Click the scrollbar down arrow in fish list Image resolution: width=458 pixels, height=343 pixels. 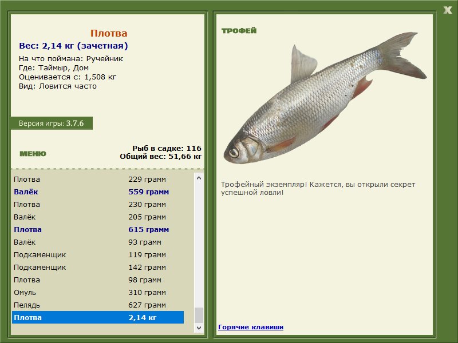(x=199, y=328)
